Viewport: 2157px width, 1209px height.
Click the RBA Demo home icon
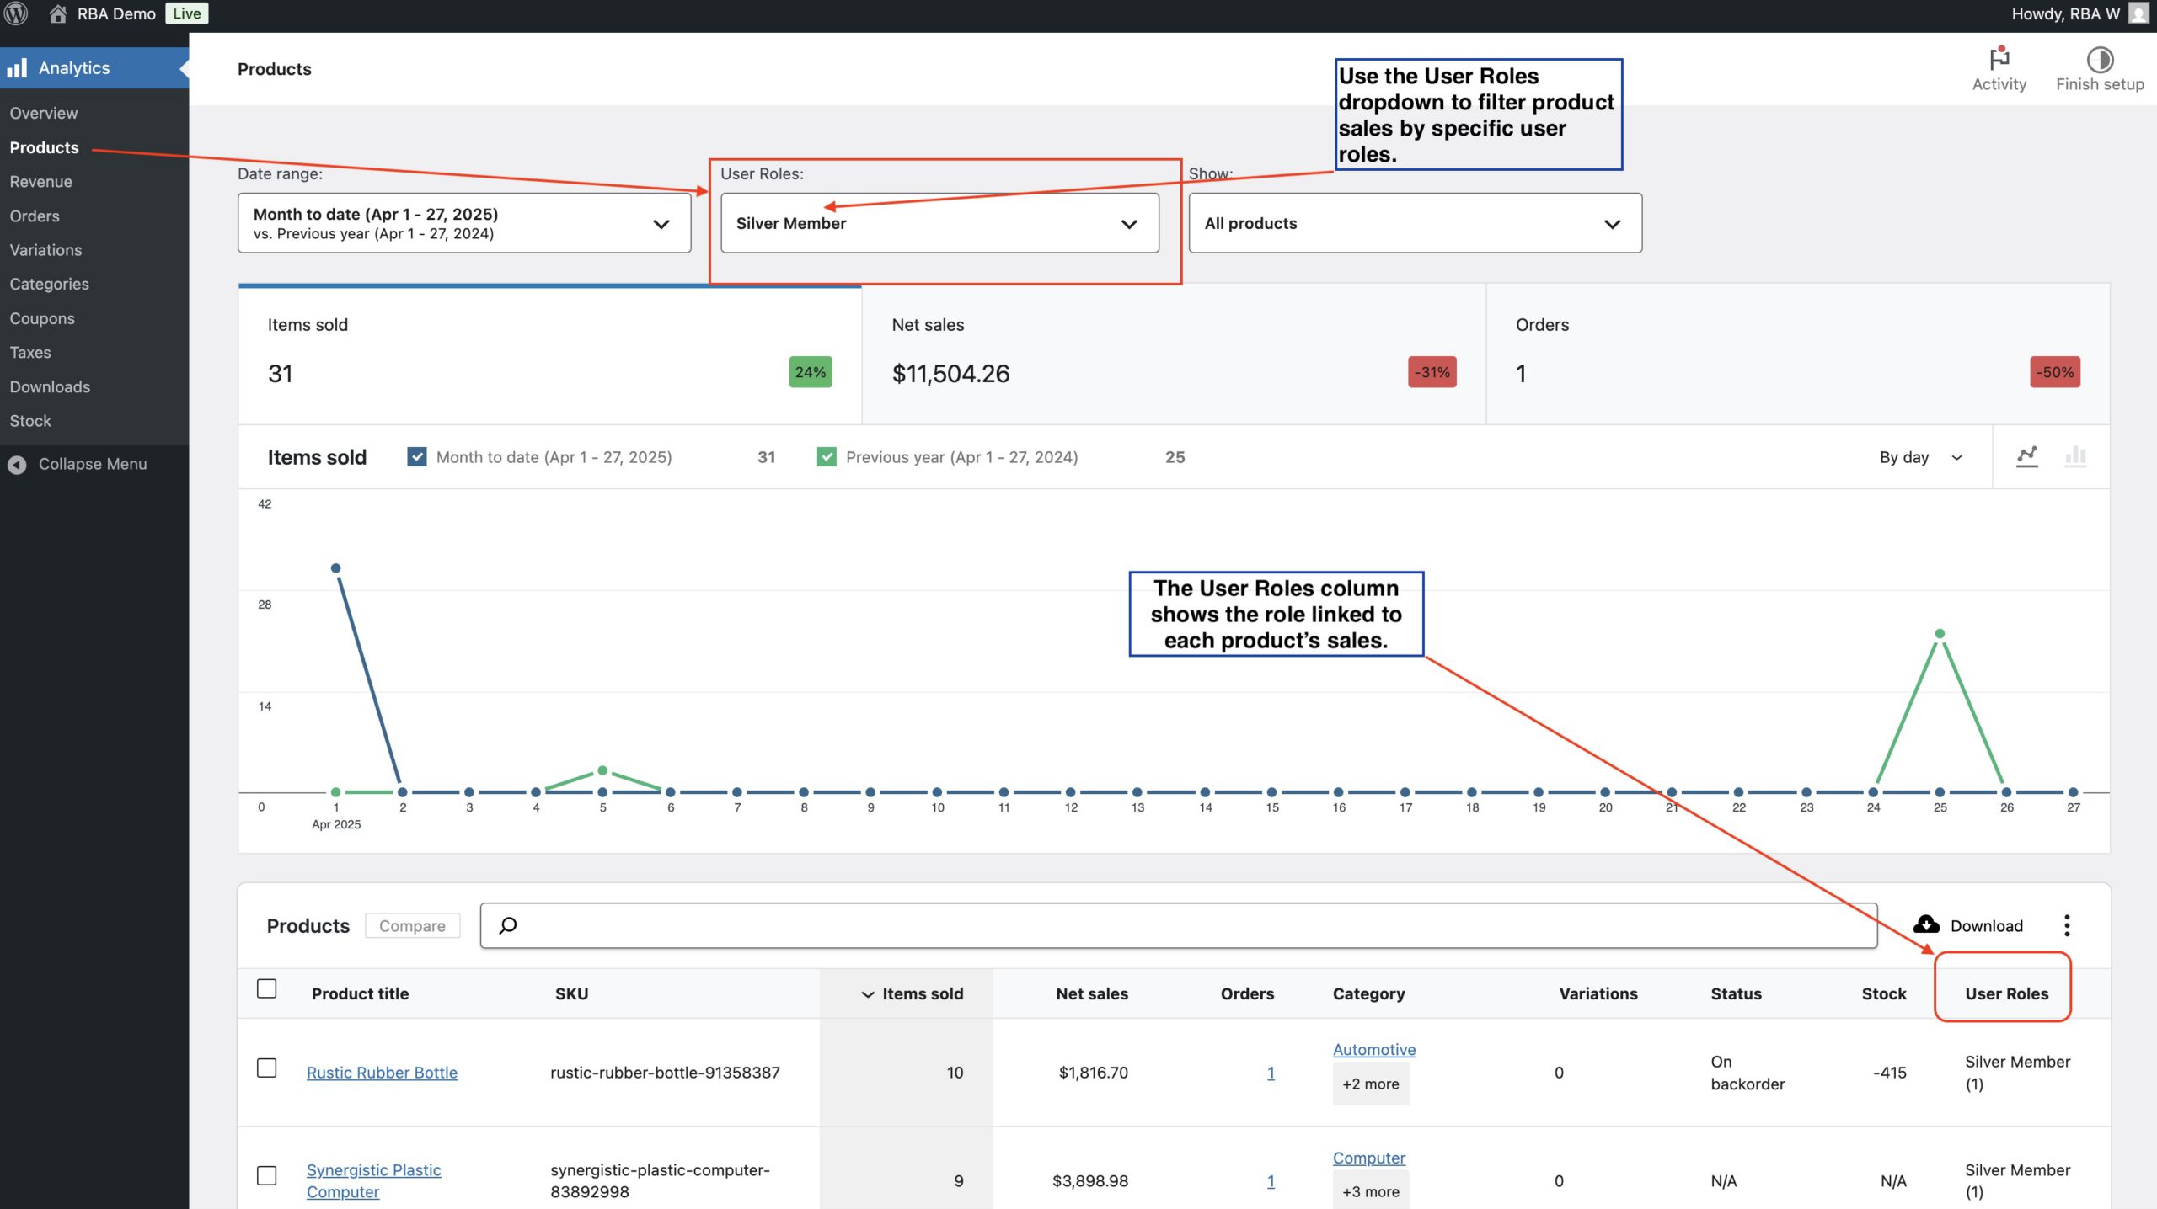click(57, 13)
